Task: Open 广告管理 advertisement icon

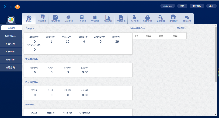Action: point(95,18)
